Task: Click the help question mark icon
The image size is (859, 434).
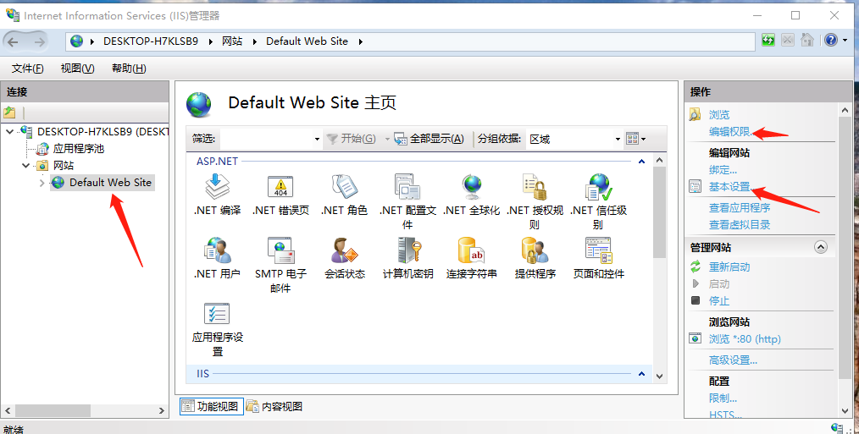Action: click(x=830, y=40)
